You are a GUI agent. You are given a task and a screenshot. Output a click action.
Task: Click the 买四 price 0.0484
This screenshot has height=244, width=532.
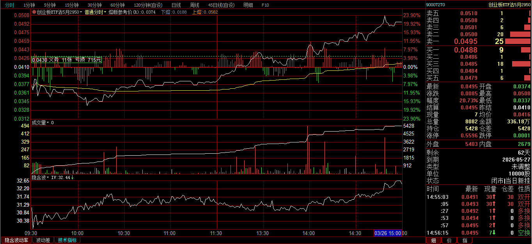(468, 71)
